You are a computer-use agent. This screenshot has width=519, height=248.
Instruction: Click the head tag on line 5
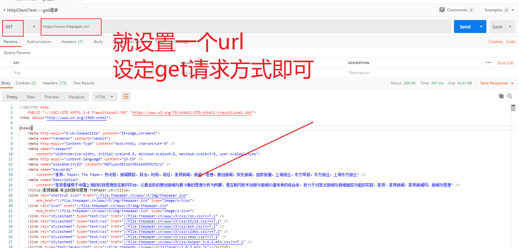(26, 128)
